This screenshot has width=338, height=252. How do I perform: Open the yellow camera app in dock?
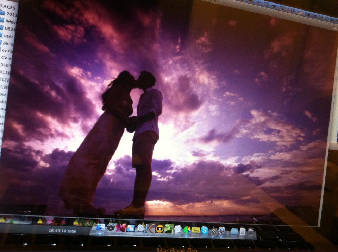point(159,228)
